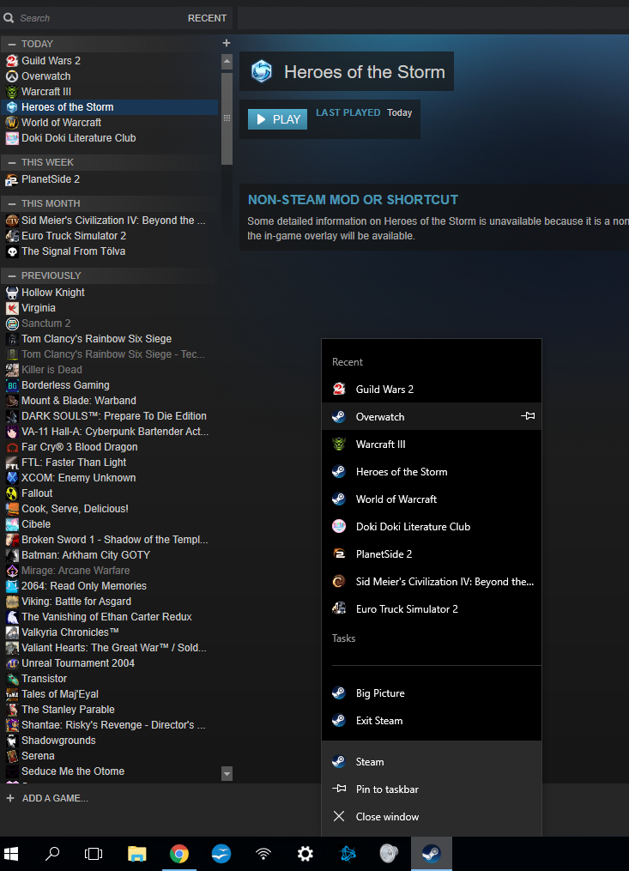The height and width of the screenshot is (871, 629).
Task: Click the Overwatch icon in library list
Action: (x=12, y=76)
